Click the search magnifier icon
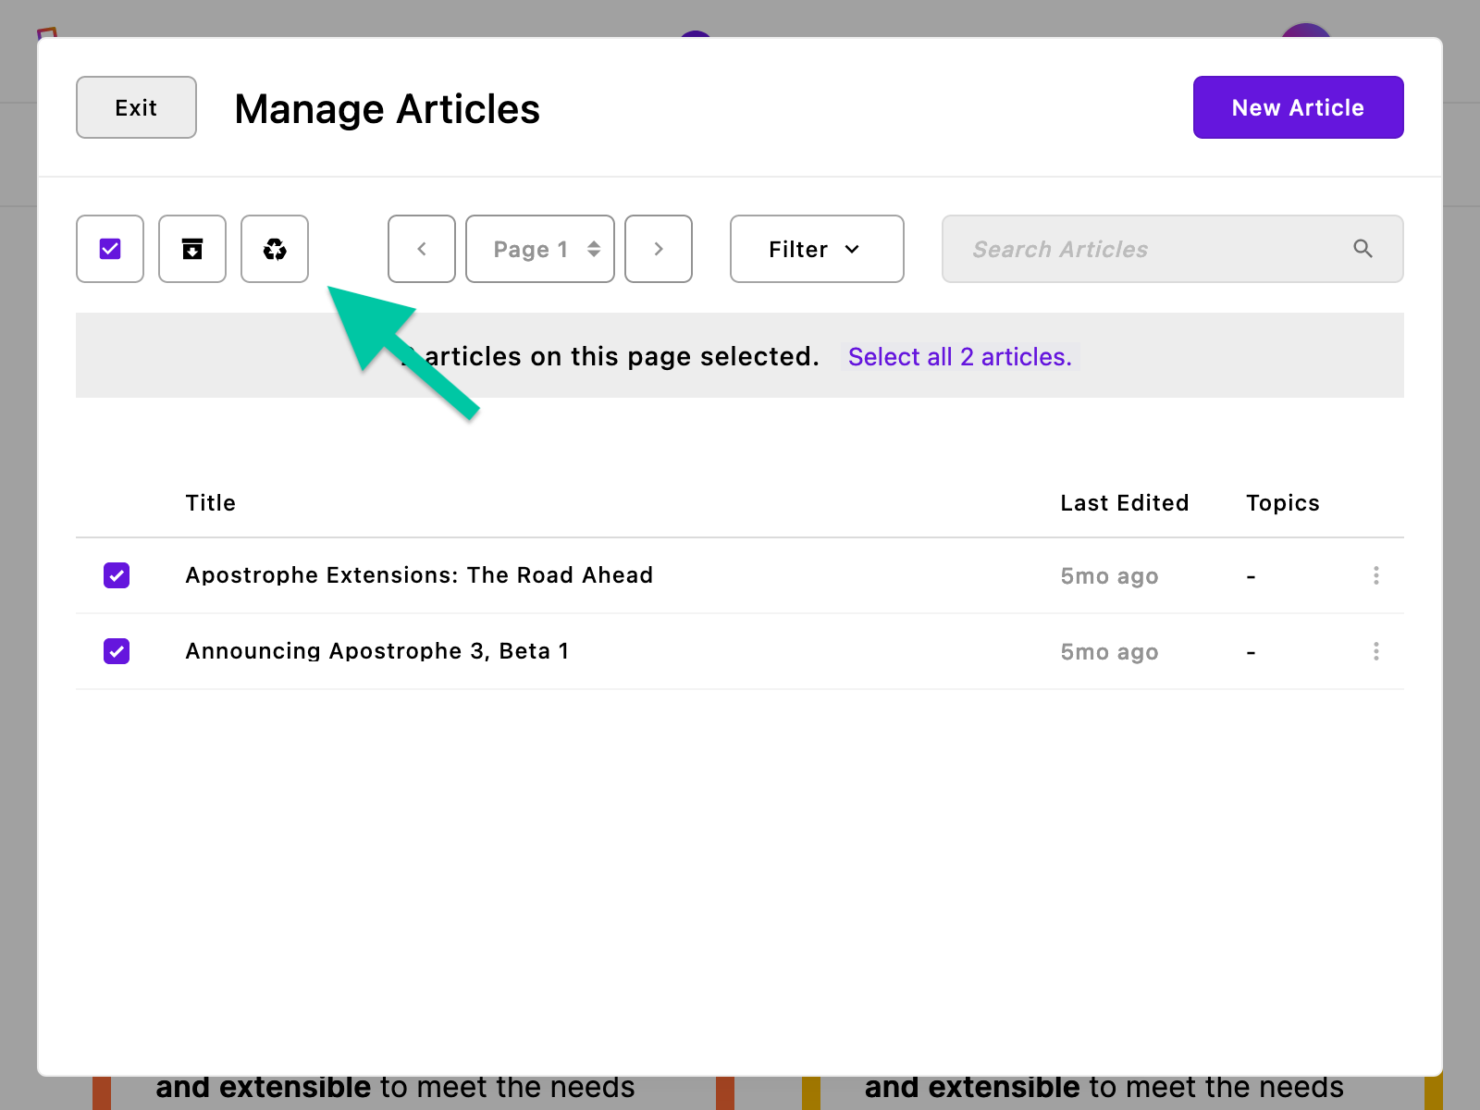 tap(1363, 249)
